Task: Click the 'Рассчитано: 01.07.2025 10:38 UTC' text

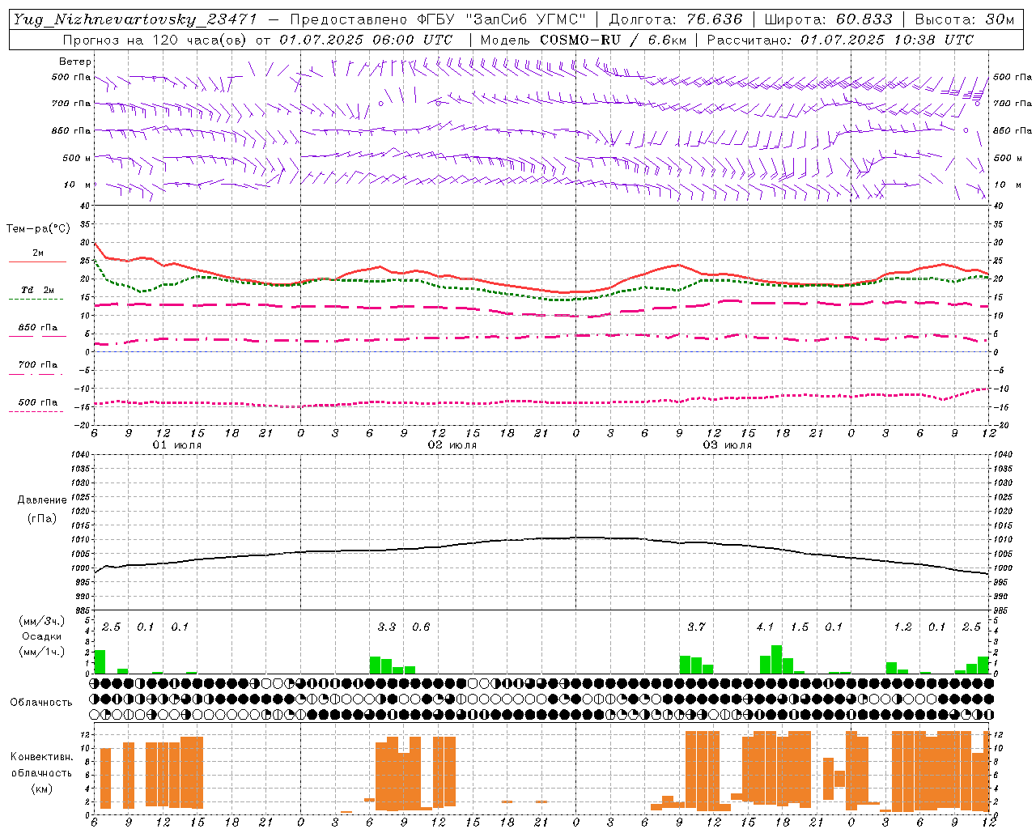Action: click(840, 40)
